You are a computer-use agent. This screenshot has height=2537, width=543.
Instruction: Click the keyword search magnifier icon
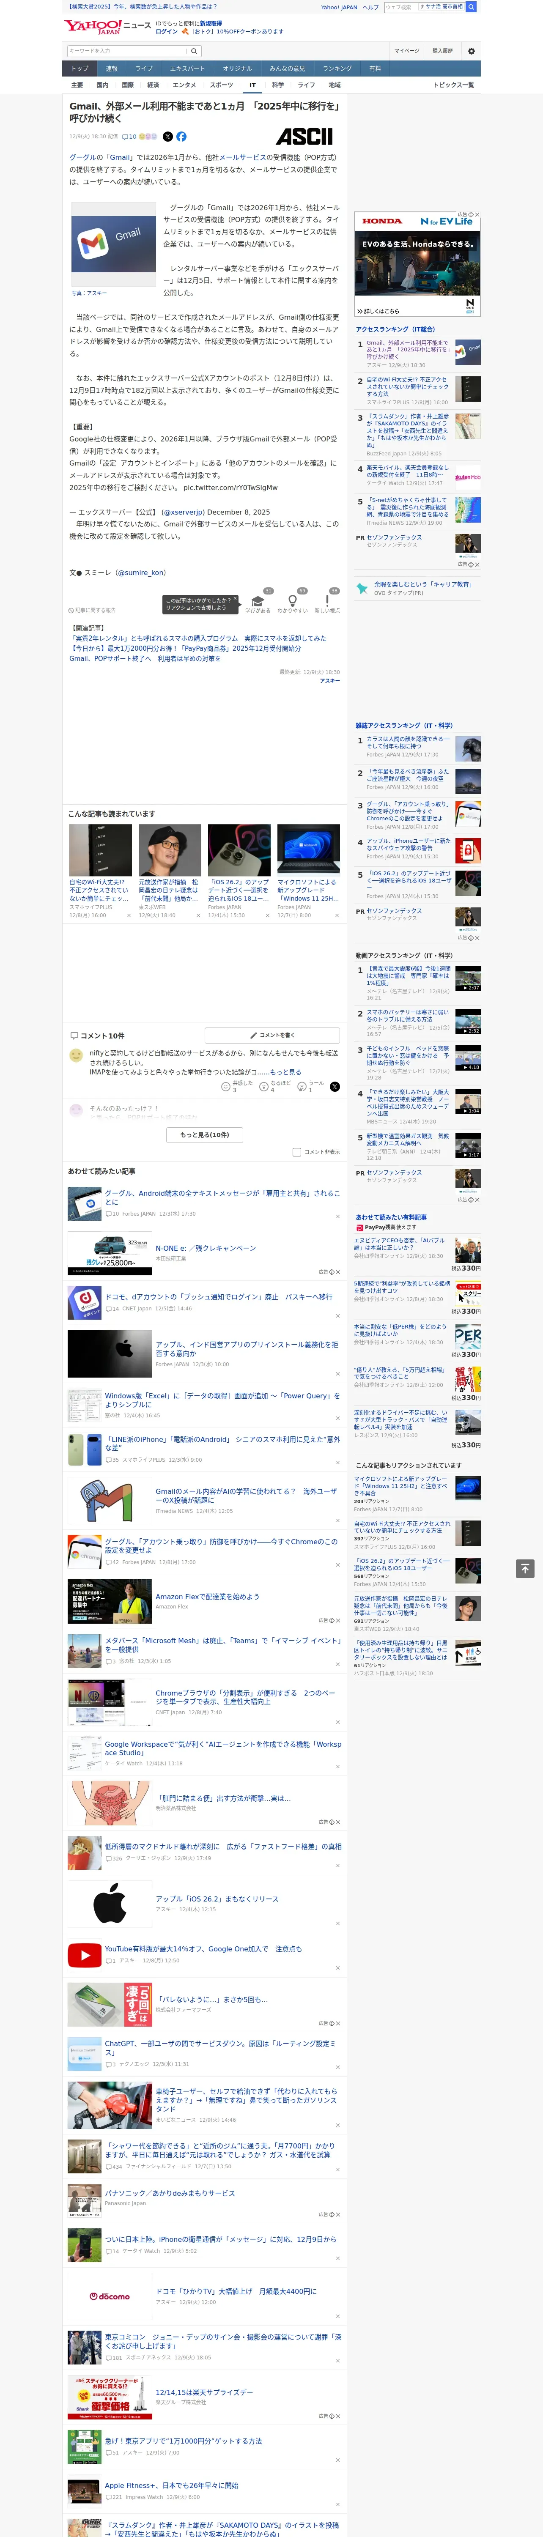click(194, 51)
